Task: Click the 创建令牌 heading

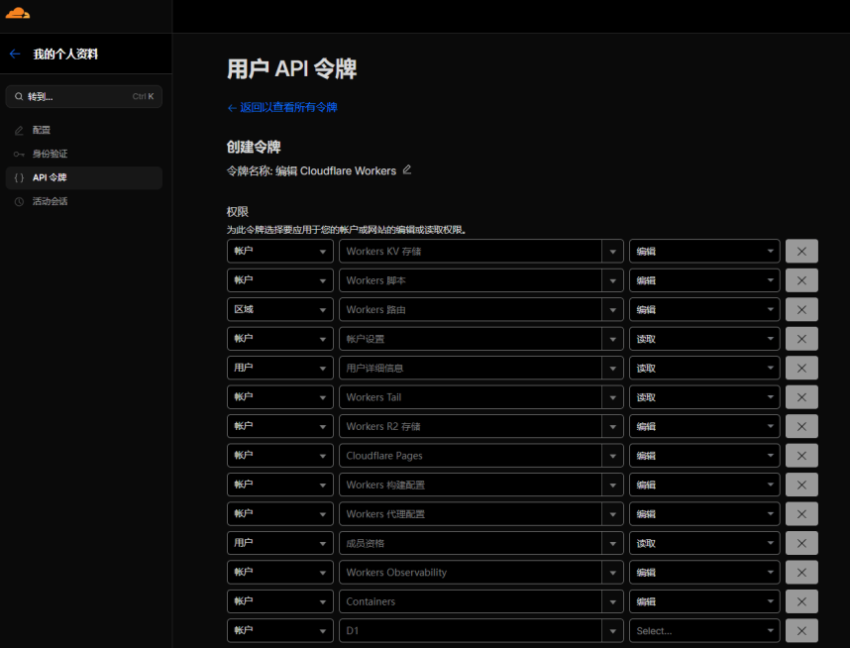Action: point(254,147)
